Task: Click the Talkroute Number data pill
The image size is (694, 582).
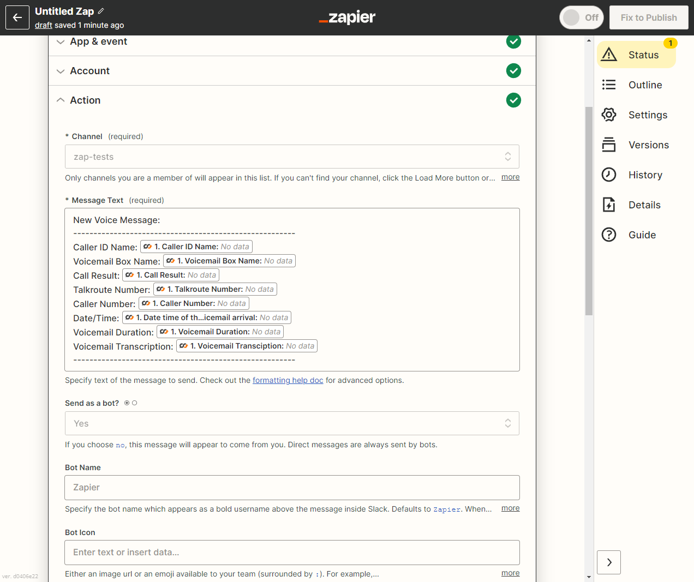Action: click(216, 289)
